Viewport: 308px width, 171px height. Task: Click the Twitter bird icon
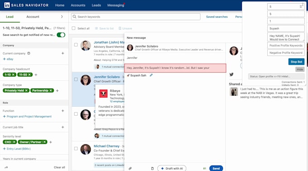point(231,75)
